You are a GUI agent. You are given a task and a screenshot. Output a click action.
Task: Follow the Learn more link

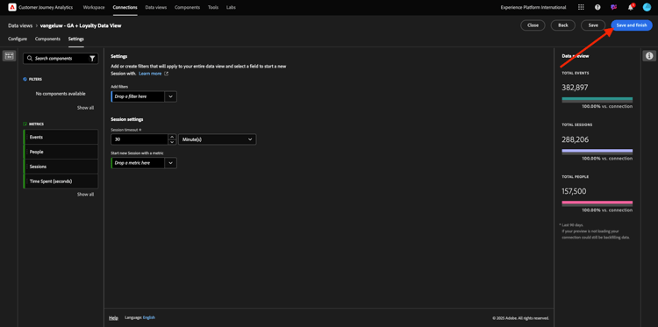tap(150, 74)
